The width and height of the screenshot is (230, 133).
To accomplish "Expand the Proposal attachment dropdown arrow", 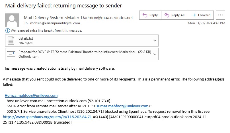I will (x=155, y=54).
